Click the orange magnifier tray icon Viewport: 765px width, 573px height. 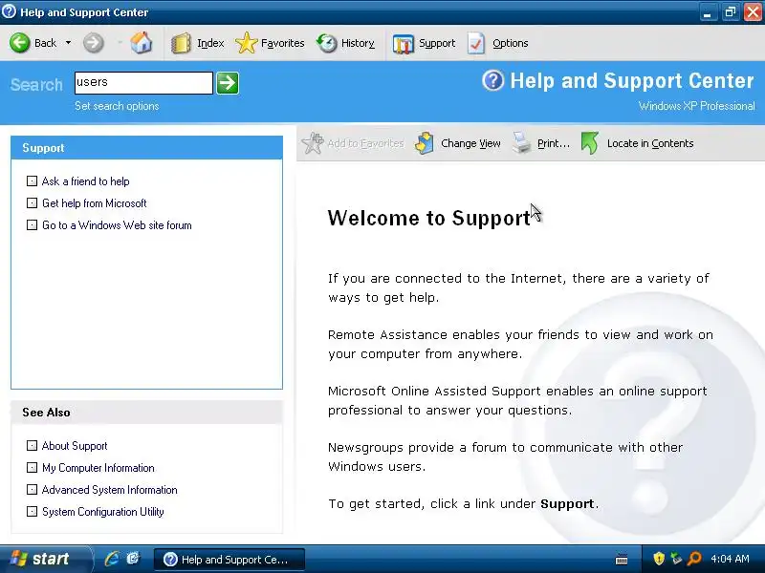[694, 559]
